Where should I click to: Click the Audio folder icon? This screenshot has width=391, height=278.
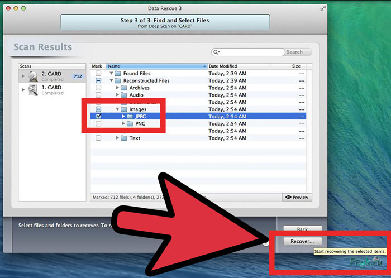123,95
